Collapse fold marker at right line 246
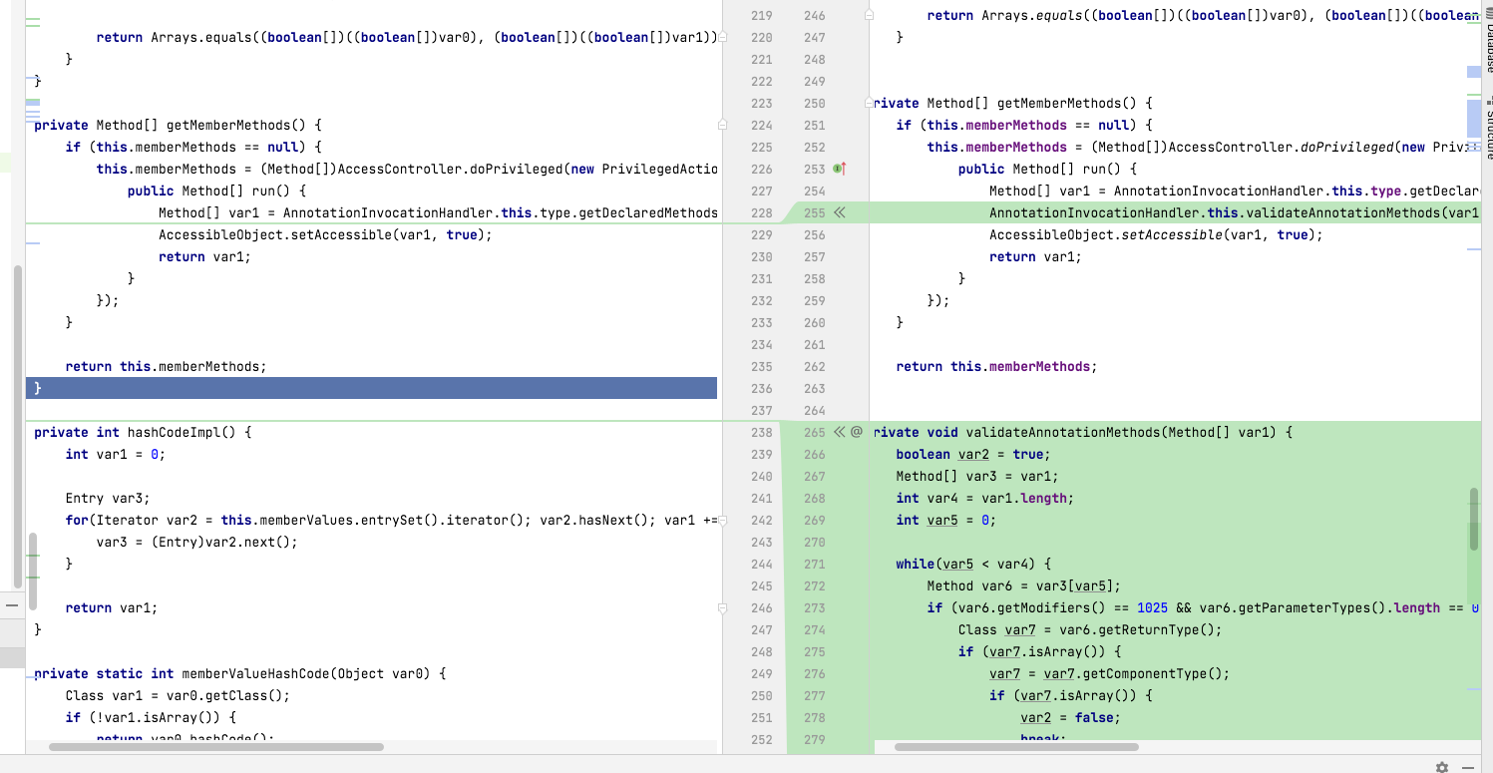Viewport: 1493px width, 773px height. (869, 15)
